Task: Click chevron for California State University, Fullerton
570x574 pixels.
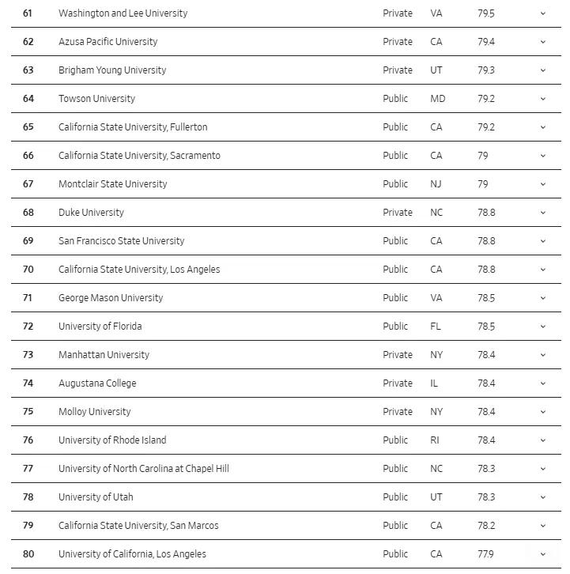Action: pyautogui.click(x=543, y=127)
